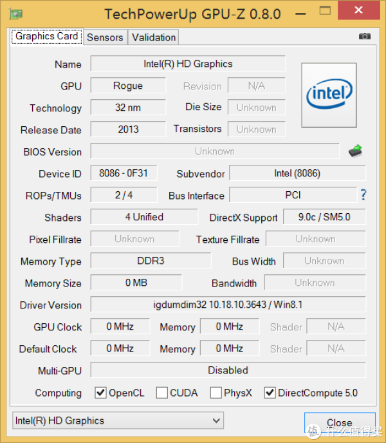Click the BIOS save chip icon

coord(356,151)
